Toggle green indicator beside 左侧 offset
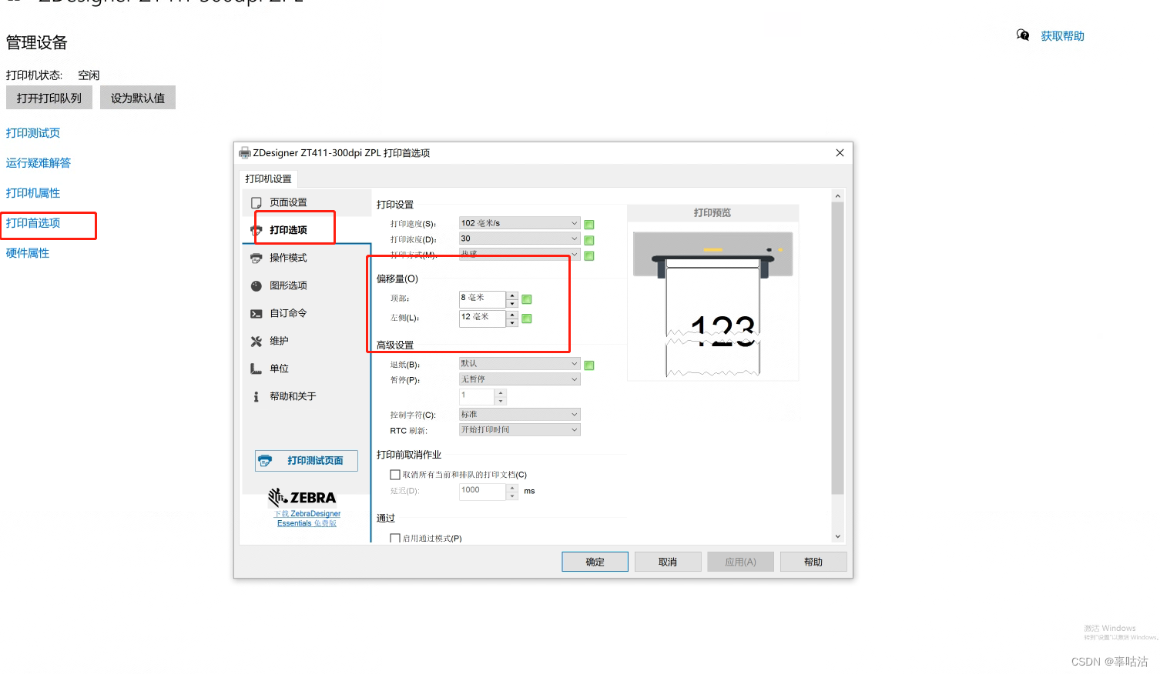Image resolution: width=1160 pixels, height=674 pixels. (527, 319)
